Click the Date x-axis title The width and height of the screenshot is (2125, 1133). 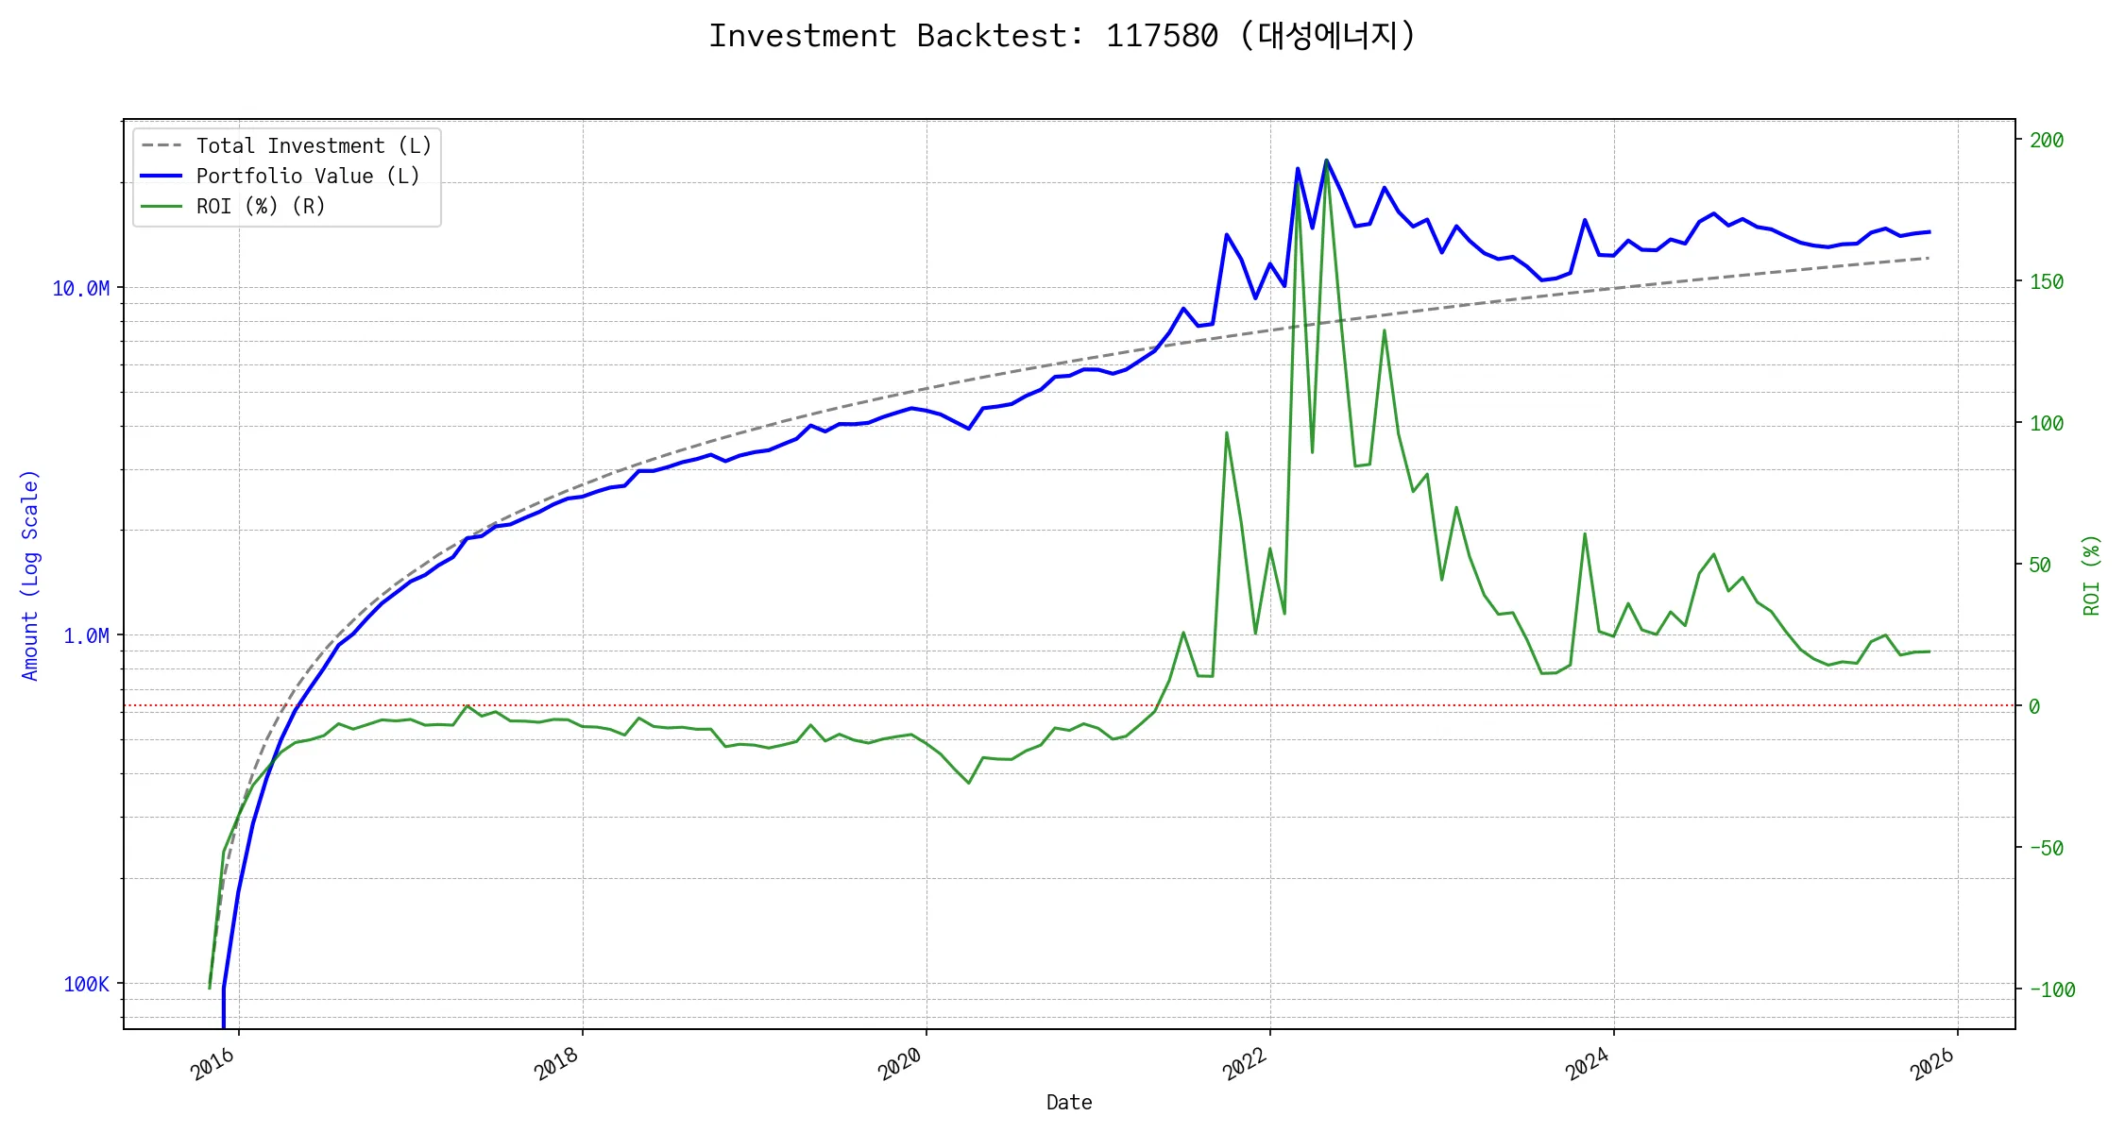pos(1069,1102)
